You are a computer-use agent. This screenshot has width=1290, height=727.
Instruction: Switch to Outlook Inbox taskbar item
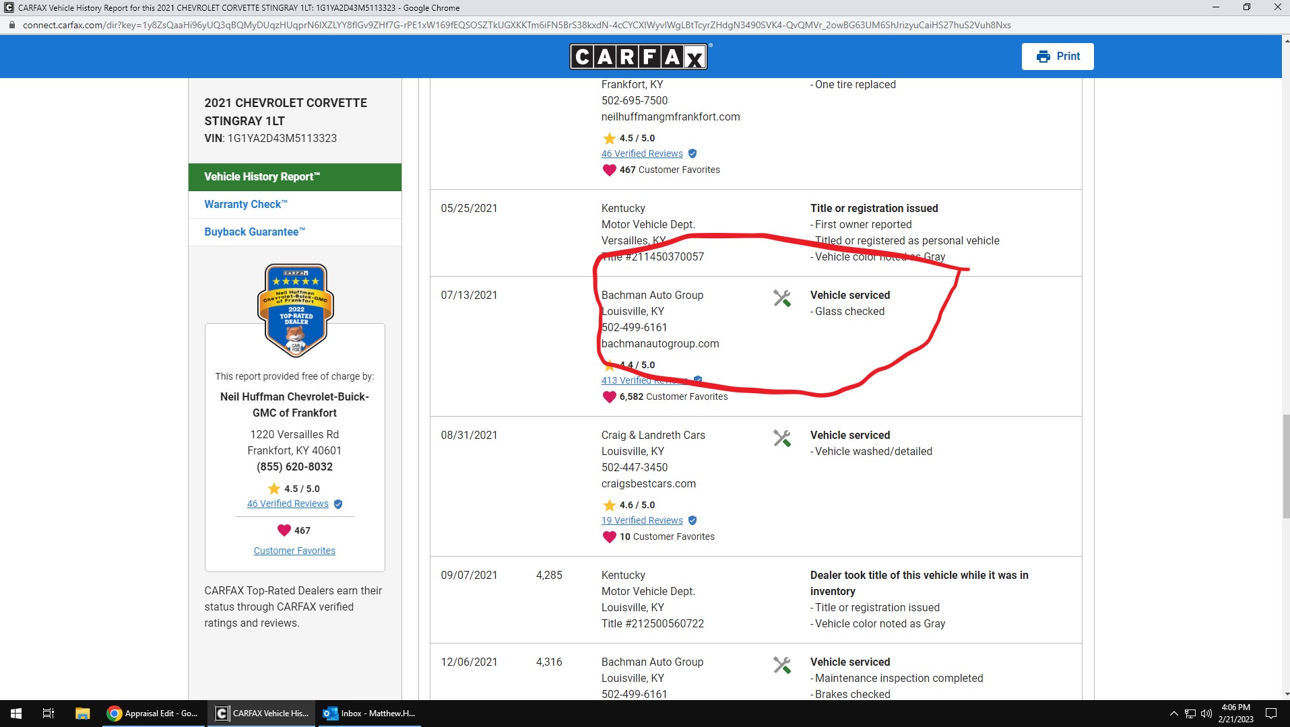click(x=369, y=714)
